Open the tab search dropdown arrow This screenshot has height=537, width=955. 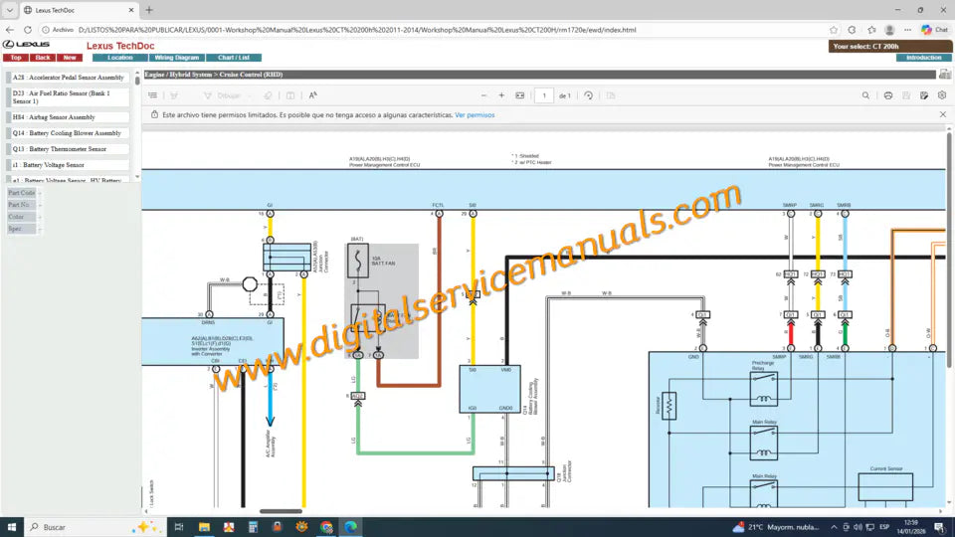click(10, 10)
